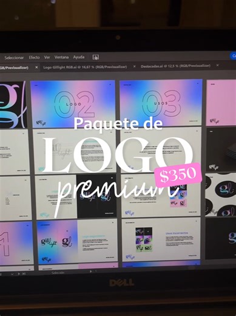The image size is (236, 316).
Task: Select the incorrect-use logo samples image
Action: coord(144,239)
